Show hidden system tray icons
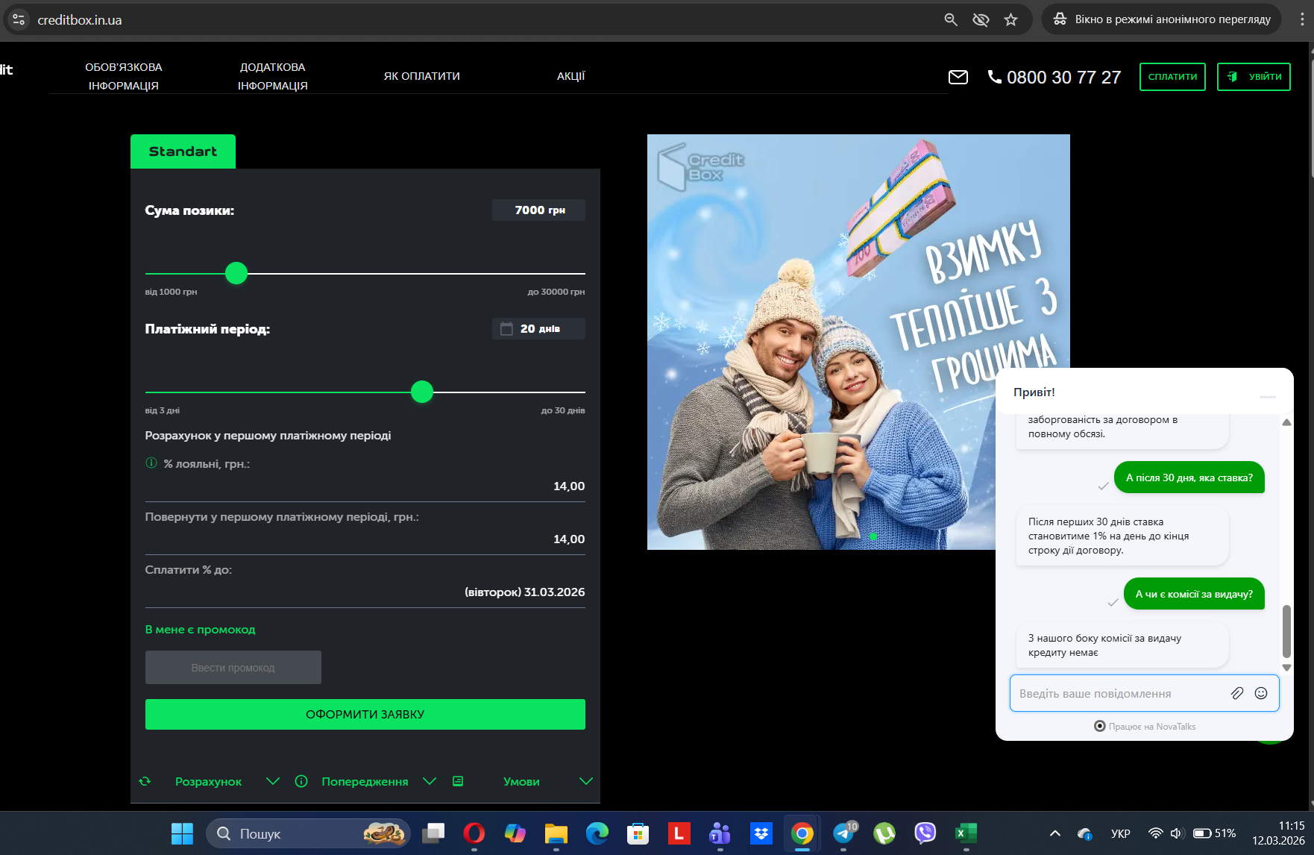Screen dimensions: 1314x855 point(1054,833)
